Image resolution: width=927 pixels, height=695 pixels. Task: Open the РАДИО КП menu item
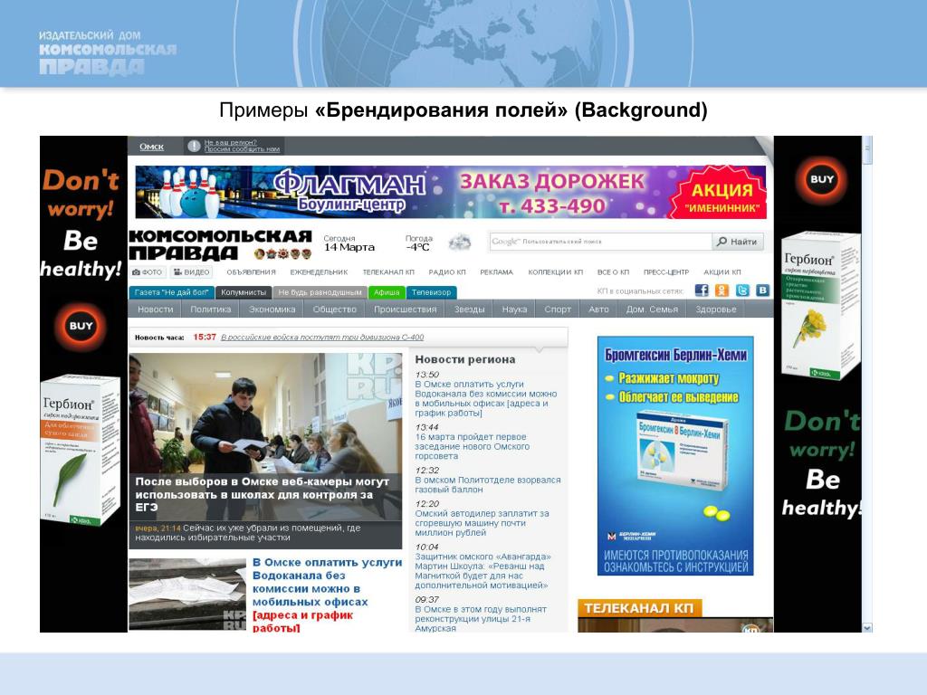click(447, 271)
